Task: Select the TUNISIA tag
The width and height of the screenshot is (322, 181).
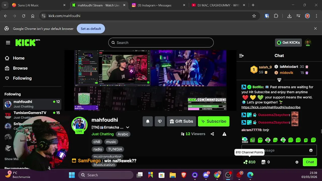Action: click(x=115, y=149)
